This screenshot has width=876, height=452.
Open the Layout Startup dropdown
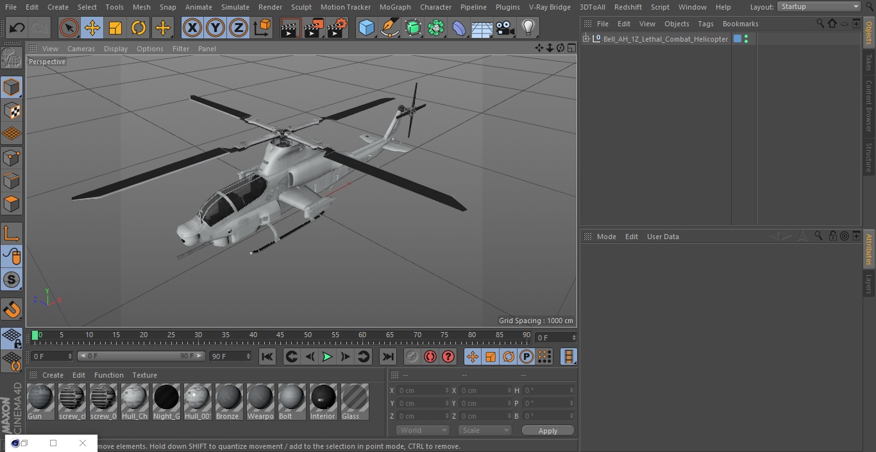pyautogui.click(x=819, y=6)
